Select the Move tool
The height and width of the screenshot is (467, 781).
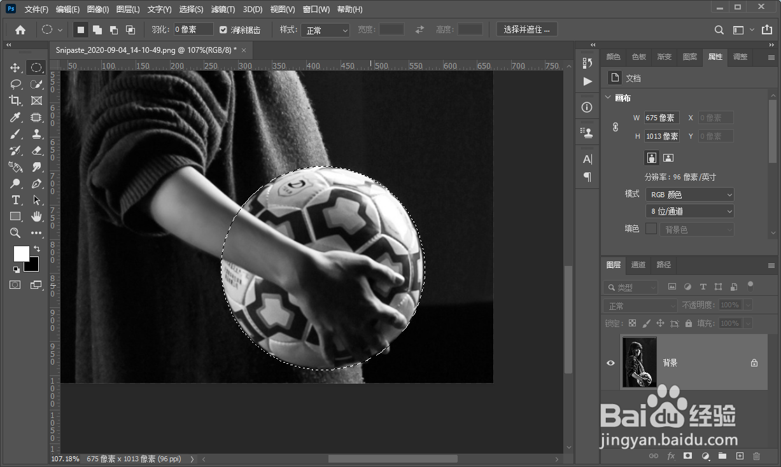[x=15, y=67]
